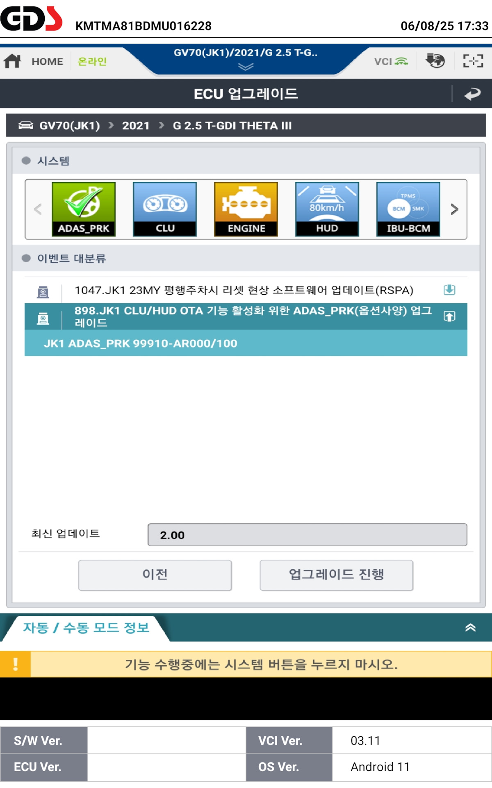The width and height of the screenshot is (492, 788).
Task: Select GV70(JK1) breadcrumb item
Action: [70, 126]
